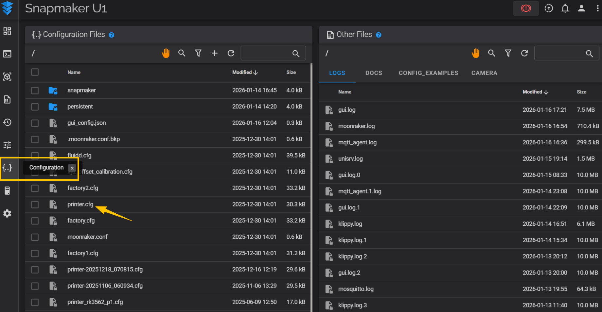Click the add file plus icon
The height and width of the screenshot is (312, 602).
coord(214,53)
